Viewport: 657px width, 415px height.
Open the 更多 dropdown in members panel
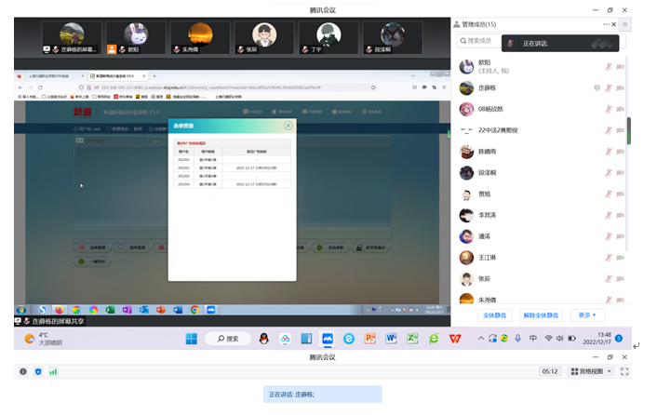tap(586, 315)
